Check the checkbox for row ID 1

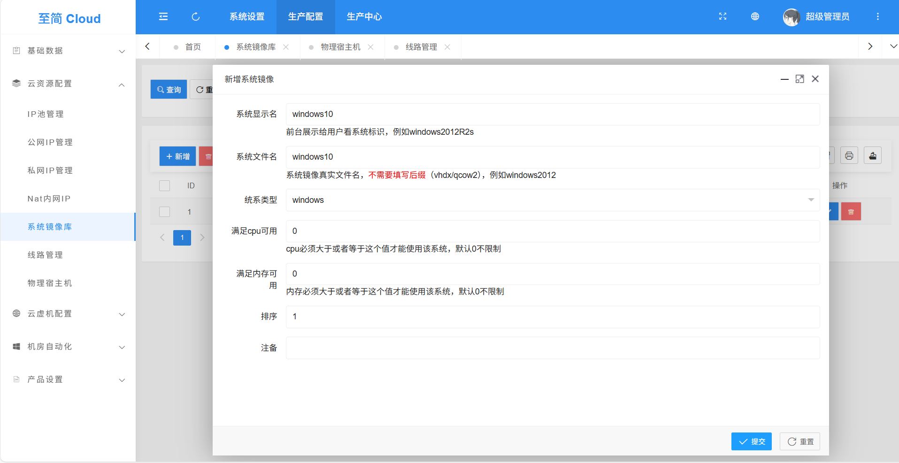tap(164, 212)
